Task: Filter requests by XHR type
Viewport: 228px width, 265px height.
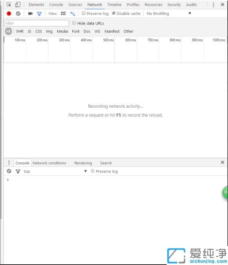Action: tap(20, 32)
